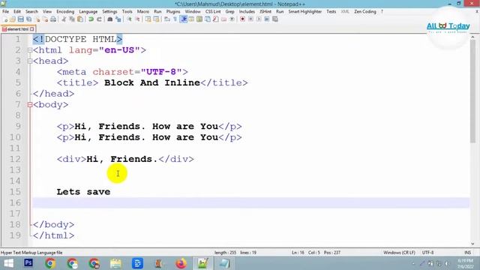Click the Print toolbar icon

click(x=53, y=19)
